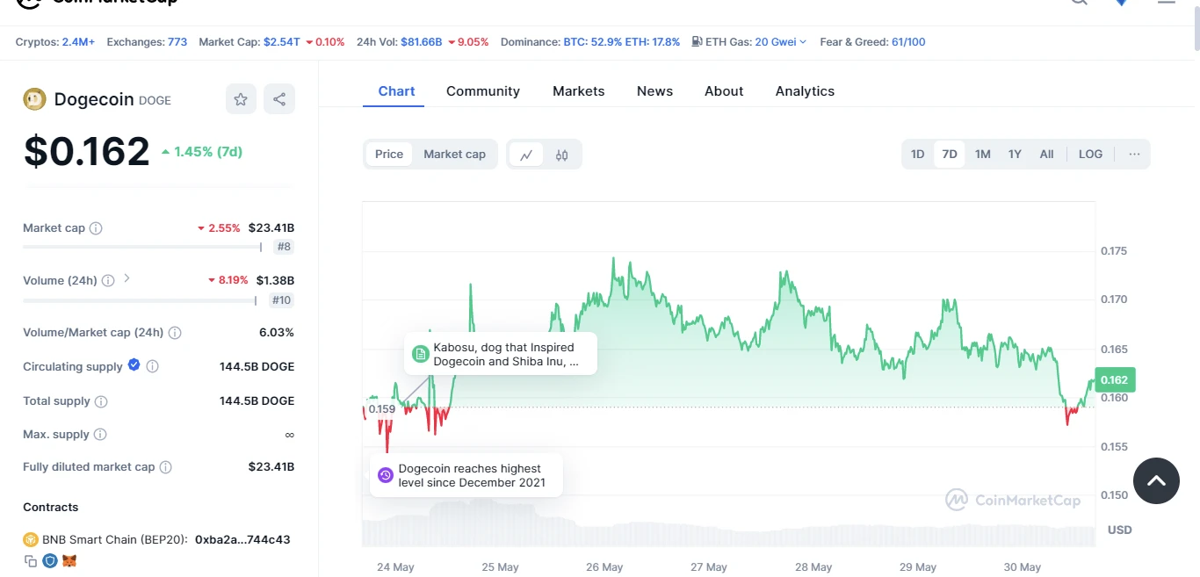Click the Market cap rank progress bar
This screenshot has width=1200, height=577.
click(x=142, y=248)
